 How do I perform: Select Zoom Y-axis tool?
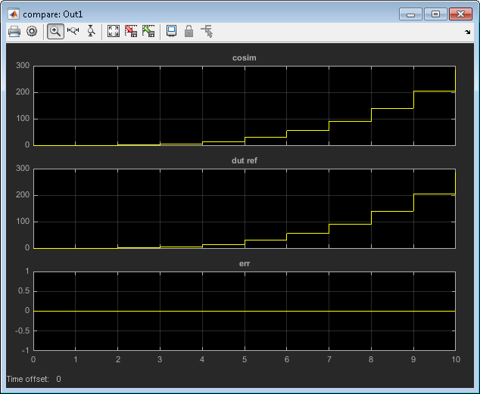91,31
